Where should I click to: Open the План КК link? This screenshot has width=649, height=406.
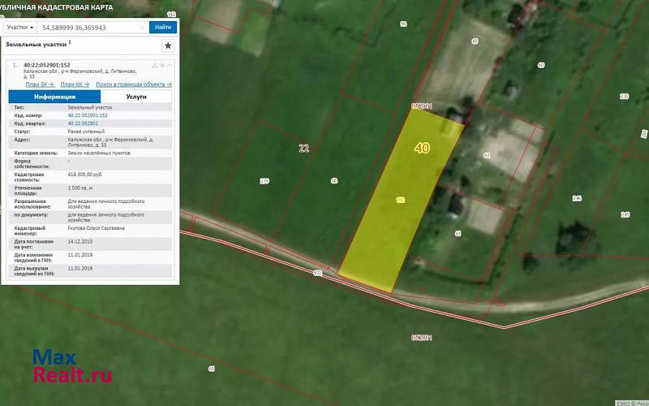(74, 84)
